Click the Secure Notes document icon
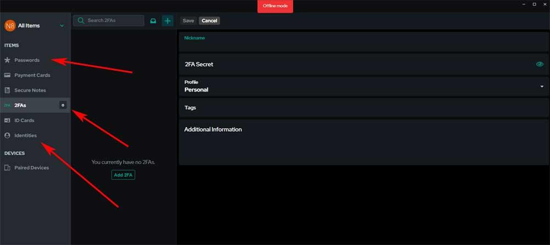 click(7, 90)
